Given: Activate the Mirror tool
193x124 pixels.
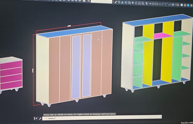Looking at the screenshot, I should [x=122, y=2].
